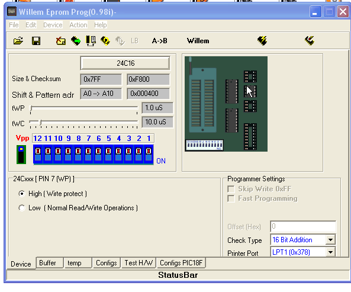Toggle DIP switch 4

coord(118,155)
